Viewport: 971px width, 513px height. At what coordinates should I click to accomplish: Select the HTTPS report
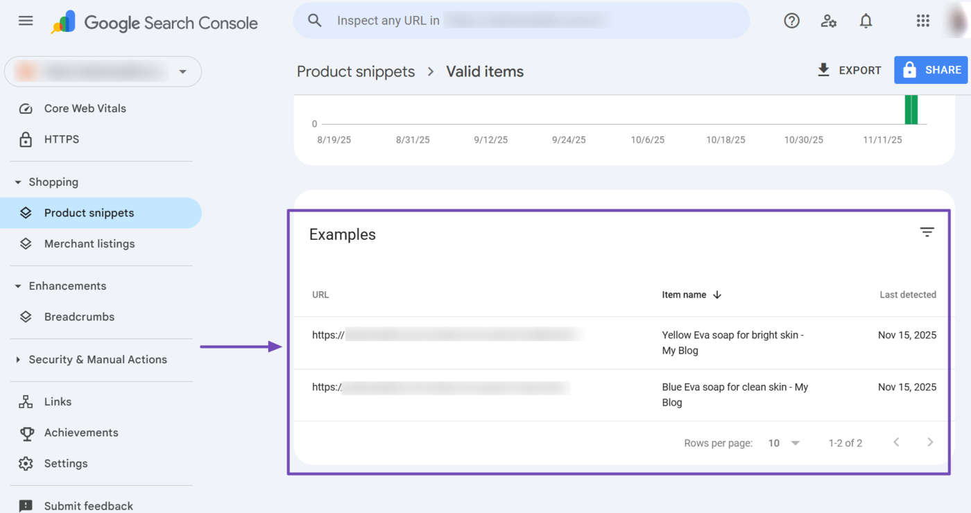tap(60, 139)
